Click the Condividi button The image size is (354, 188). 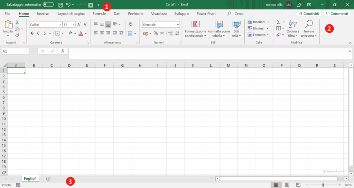pos(309,13)
